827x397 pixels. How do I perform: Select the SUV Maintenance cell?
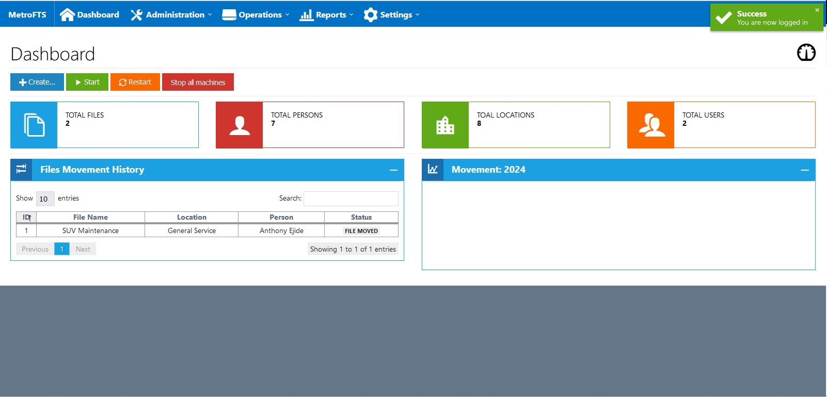[90, 230]
